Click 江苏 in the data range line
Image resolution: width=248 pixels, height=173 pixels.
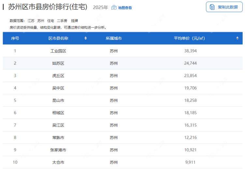(31, 21)
